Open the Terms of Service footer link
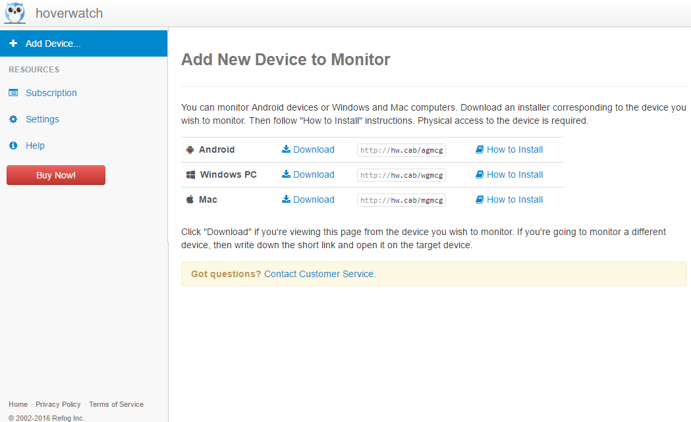Viewport: 691px width, 422px height. [117, 404]
